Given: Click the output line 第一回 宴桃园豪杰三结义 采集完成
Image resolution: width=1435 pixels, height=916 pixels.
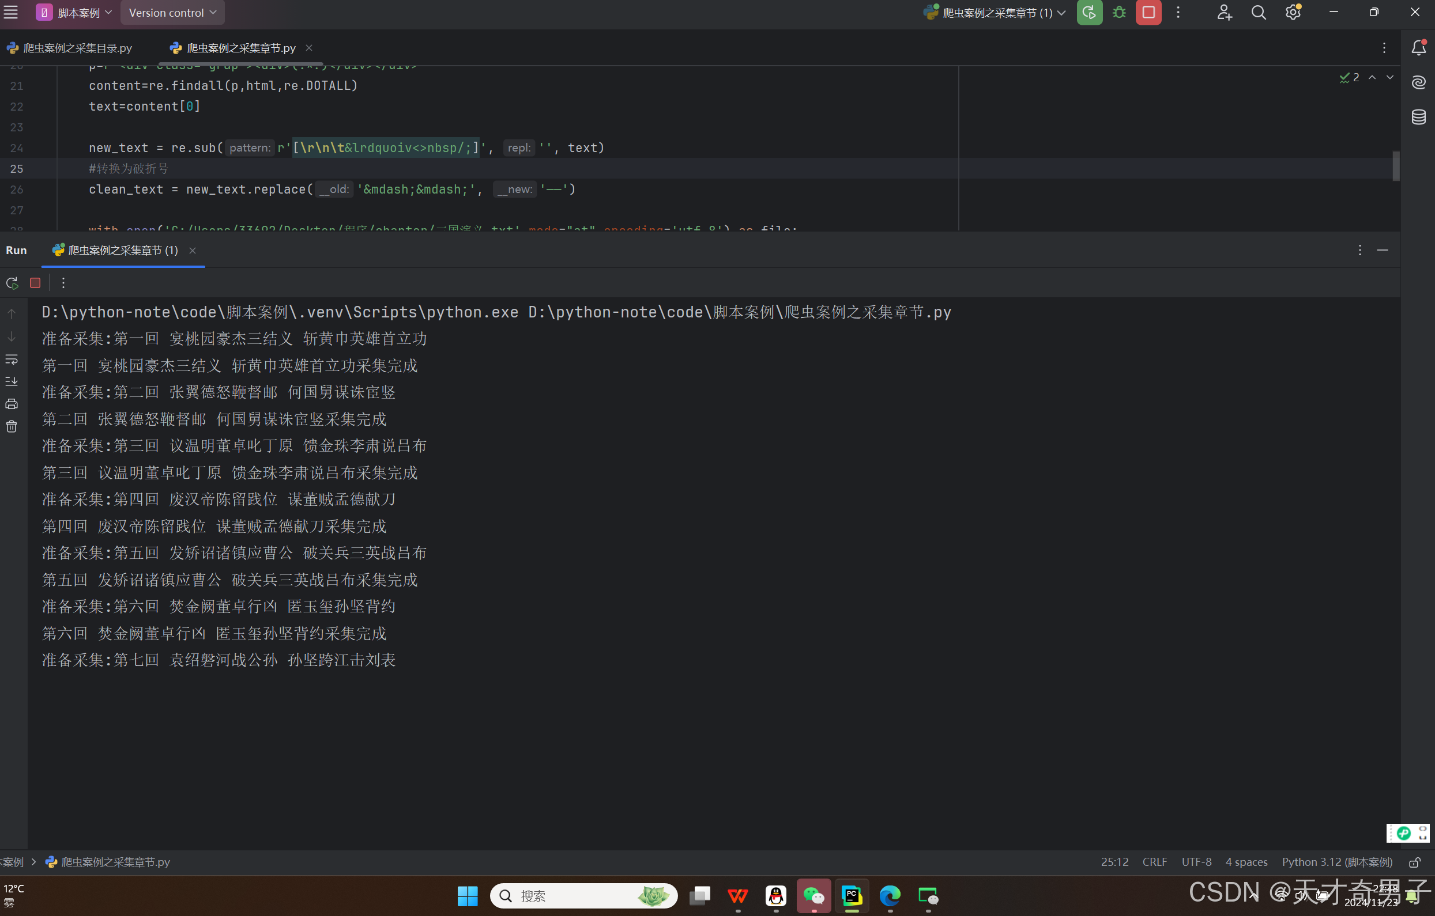Looking at the screenshot, I should (229, 365).
